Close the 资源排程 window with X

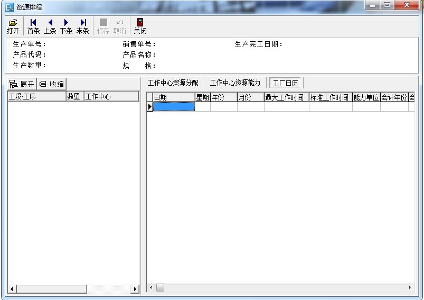tap(407, 5)
